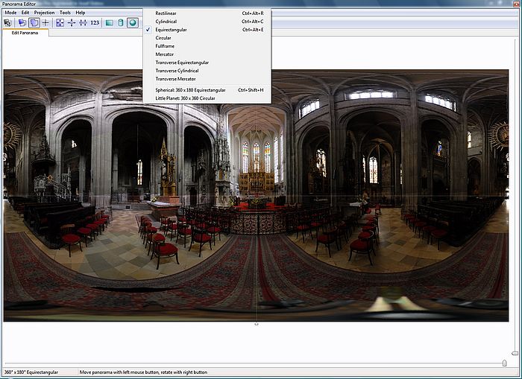This screenshot has width=522, height=379.
Task: Switch projection to Rectilinear
Action: [166, 13]
